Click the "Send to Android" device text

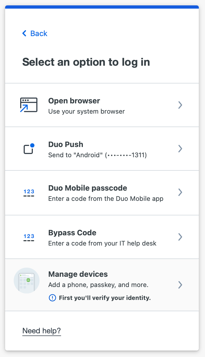[97, 155]
